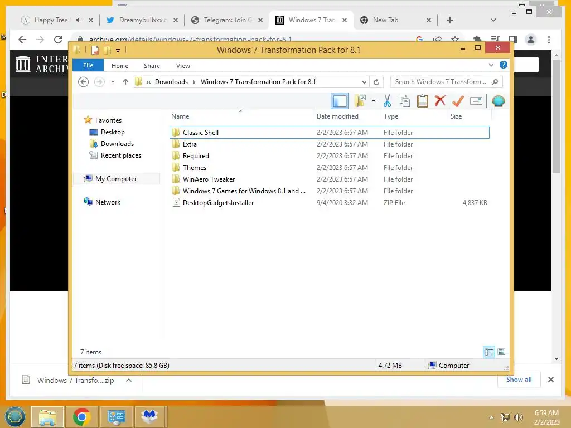The width and height of the screenshot is (571, 428).
Task: Click the Cut scissors icon
Action: click(387, 101)
